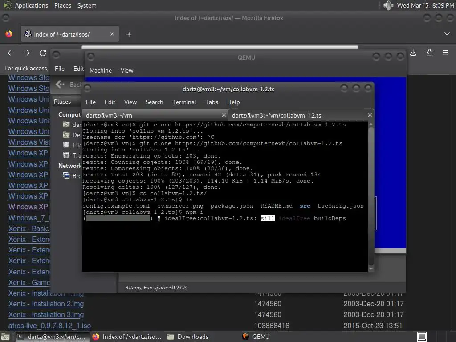Open Firefox downloads panel icon
The width and height of the screenshot is (456, 342).
point(413,53)
